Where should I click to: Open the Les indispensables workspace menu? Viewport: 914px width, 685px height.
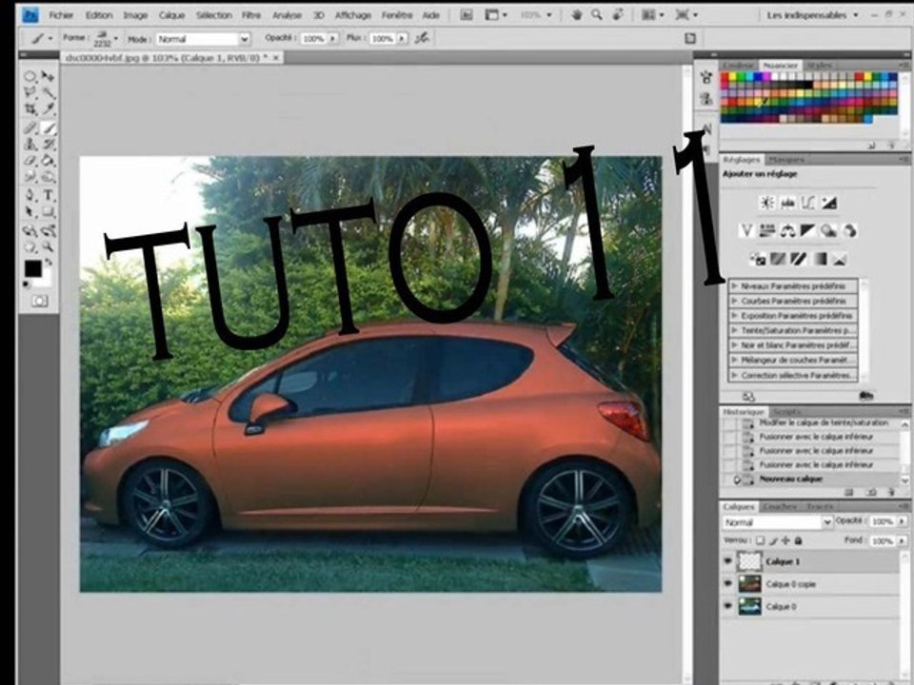812,15
